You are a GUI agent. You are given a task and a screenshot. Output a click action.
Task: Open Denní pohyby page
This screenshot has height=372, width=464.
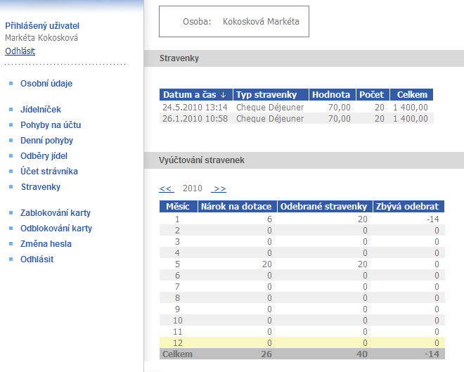pos(46,140)
